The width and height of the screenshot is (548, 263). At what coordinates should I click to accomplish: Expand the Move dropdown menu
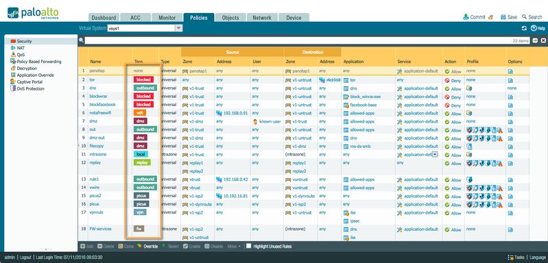click(x=234, y=247)
